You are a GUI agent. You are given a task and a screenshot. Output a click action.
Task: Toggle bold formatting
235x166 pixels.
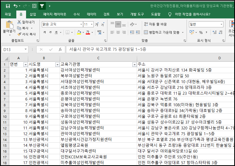click(44, 32)
